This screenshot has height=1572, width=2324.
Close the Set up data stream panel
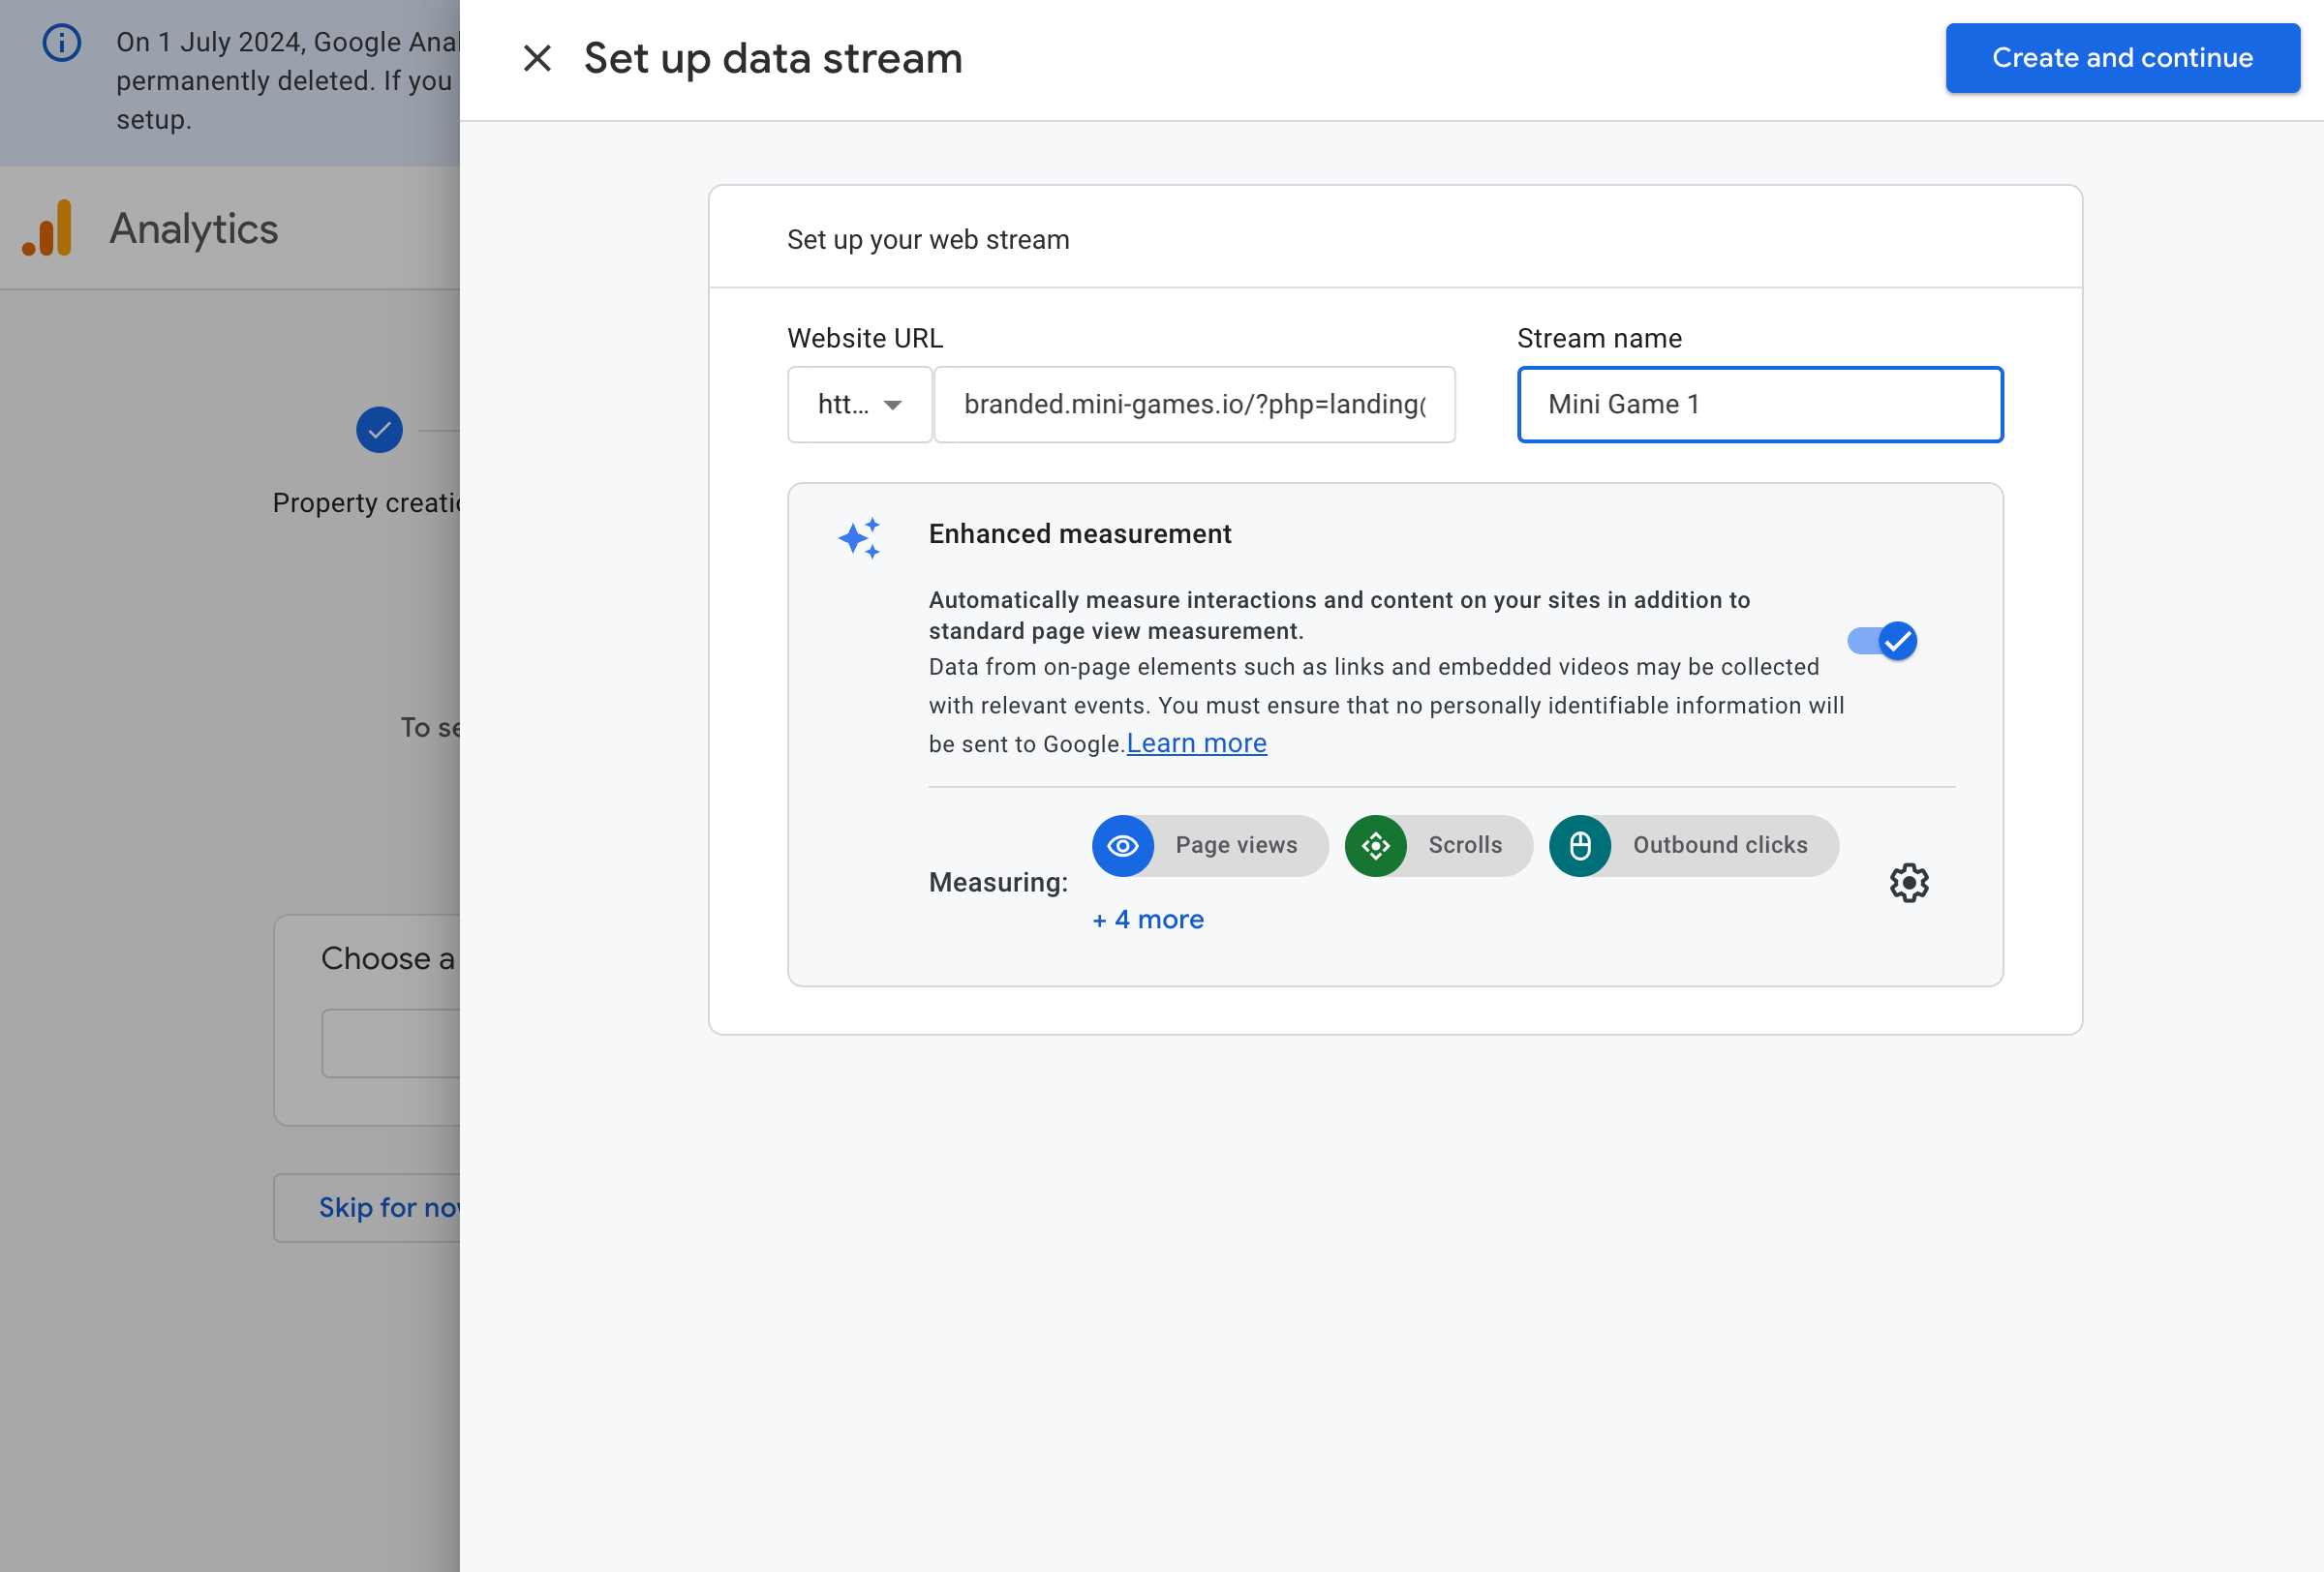[537, 58]
